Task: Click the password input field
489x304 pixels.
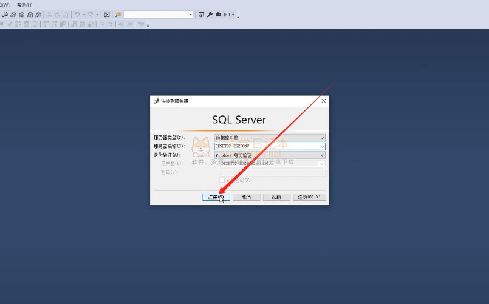Action: (x=273, y=172)
